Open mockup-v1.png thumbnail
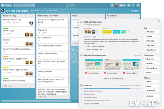The height and width of the screenshot is (109, 164). (94, 65)
